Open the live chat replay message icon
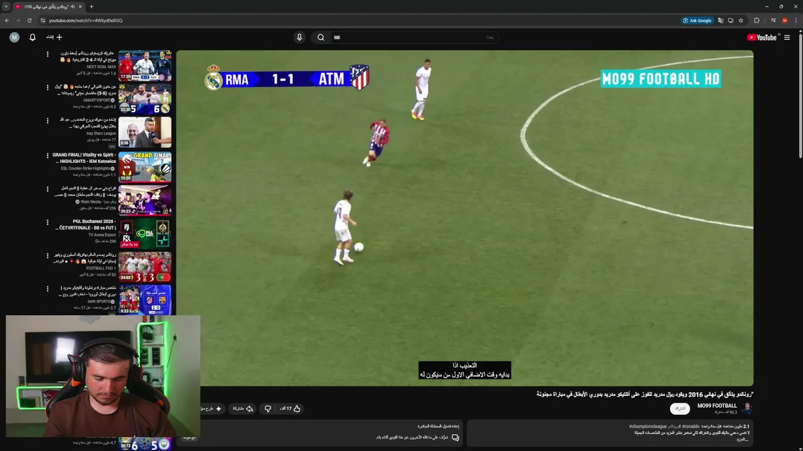This screenshot has width=803, height=451. tap(455, 437)
